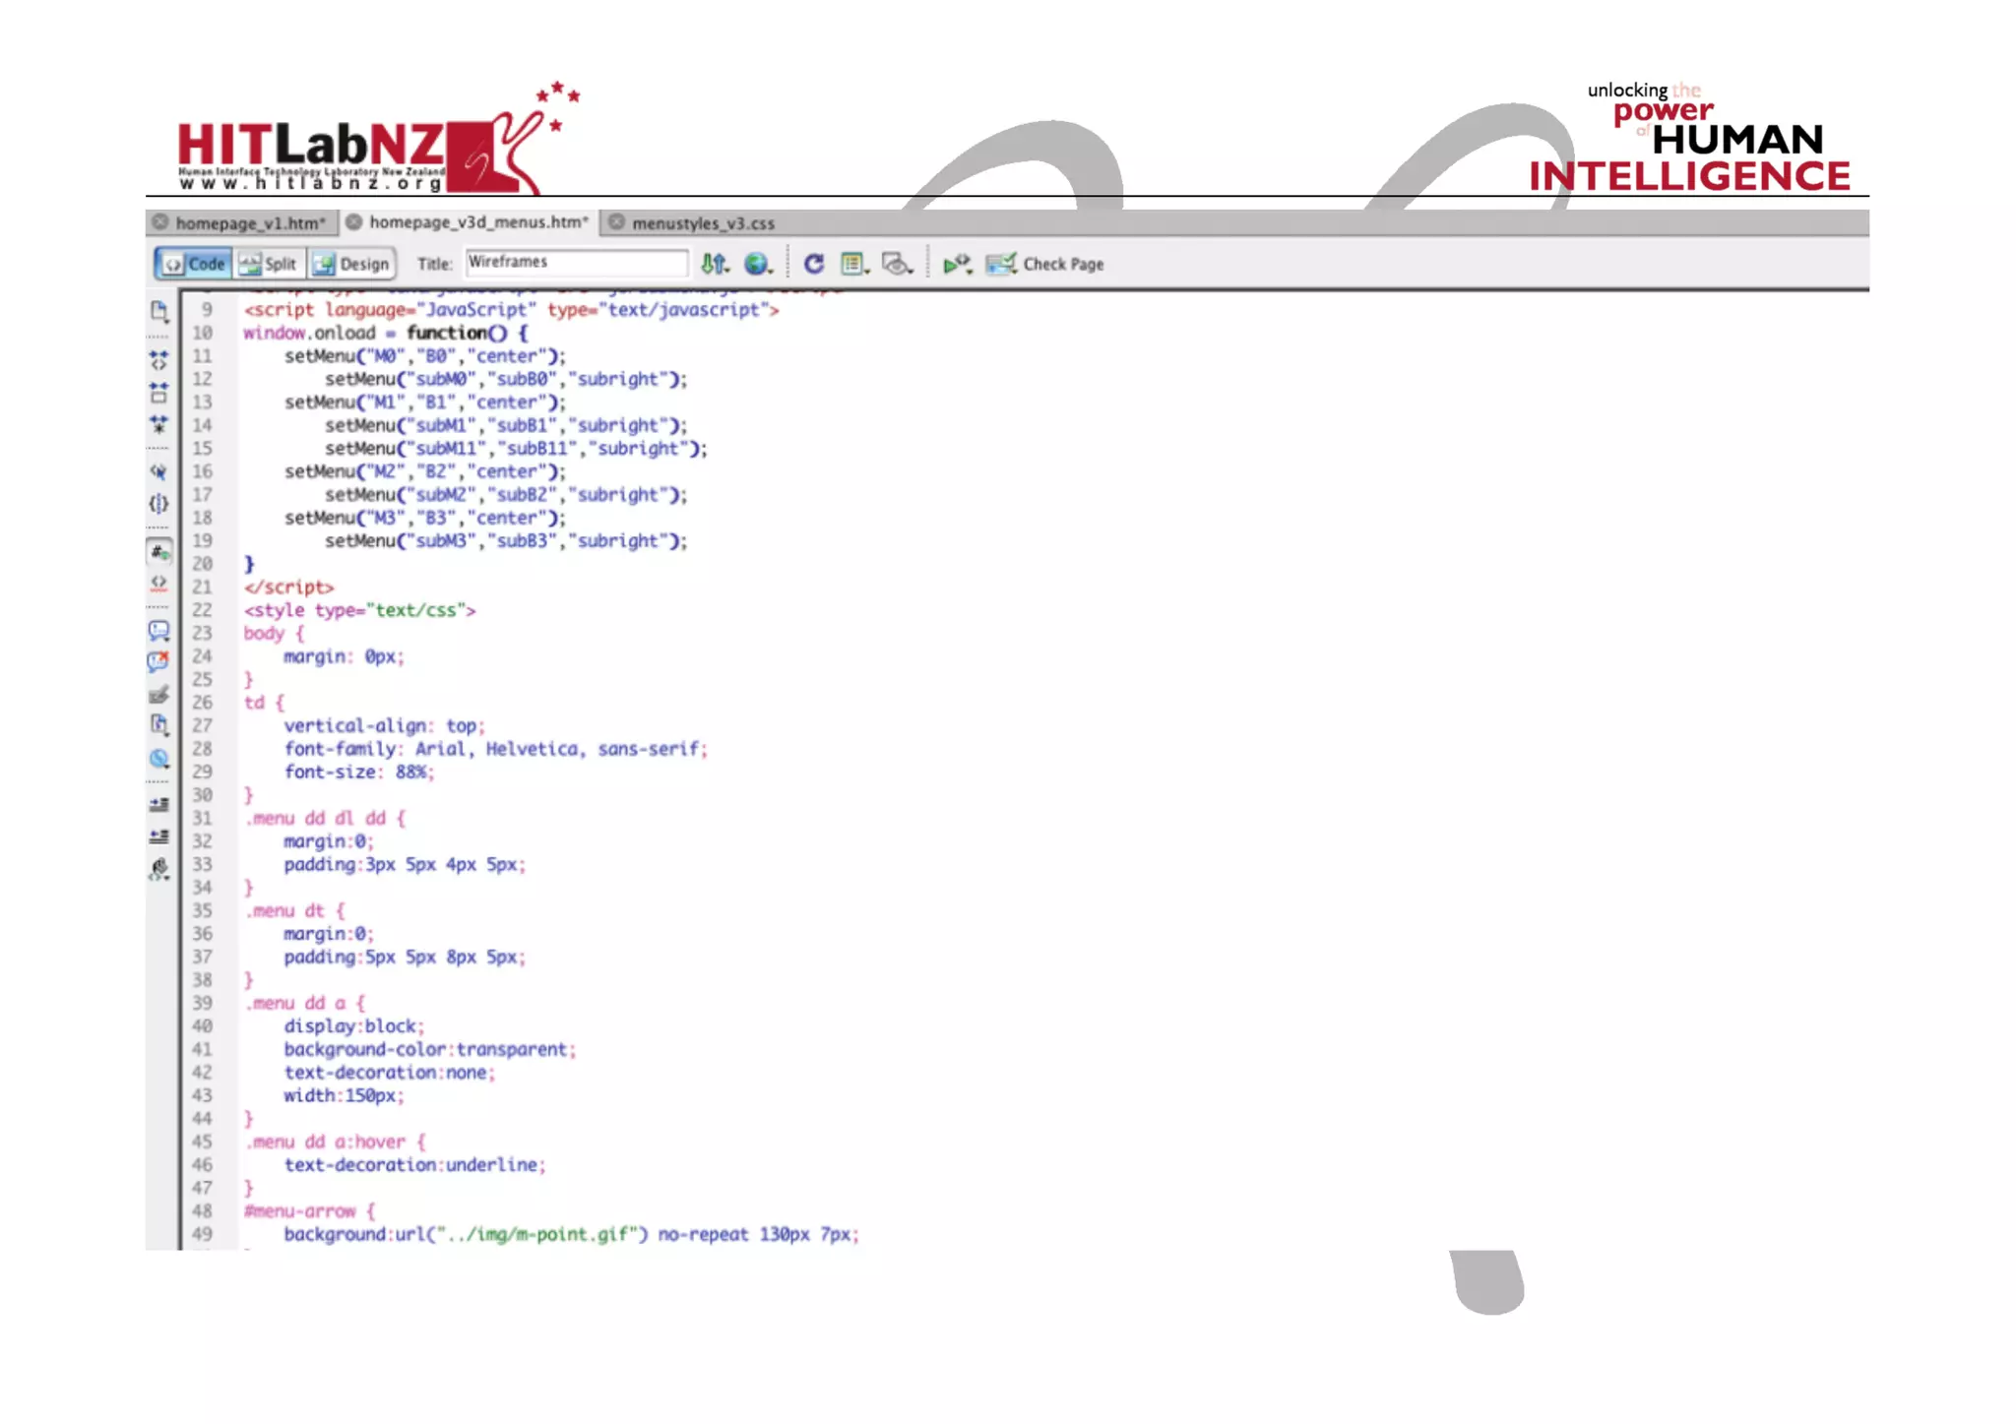Click into the Title input field
Image resolution: width=2016 pixels, height=1424 pixels.
tap(576, 263)
